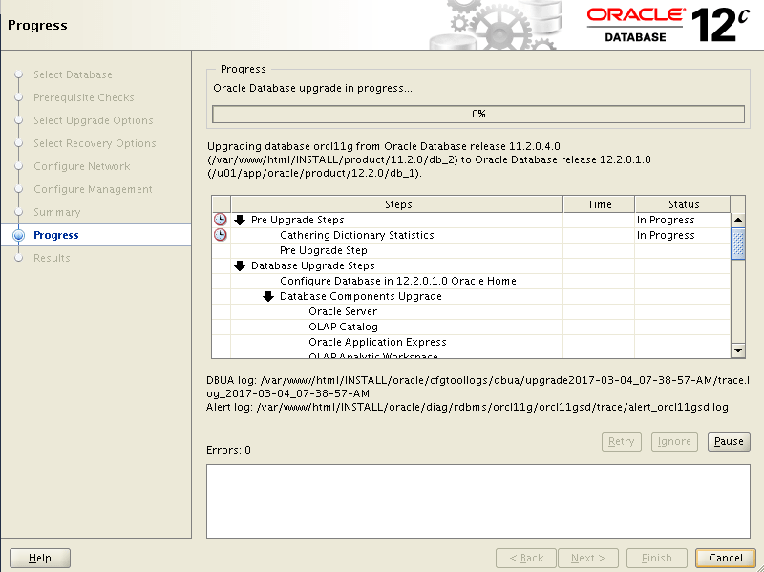764x572 pixels.
Task: Go to the Results step
Action: point(52,258)
